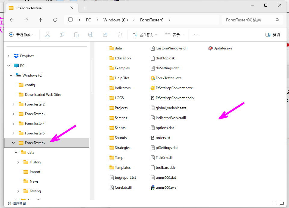This screenshot has width=289, height=208.
Task: Click the Copy icon in toolbar
Action: point(62,35)
